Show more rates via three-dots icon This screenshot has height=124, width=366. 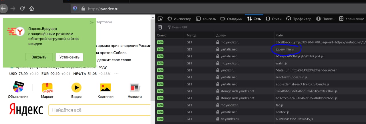[x=116, y=74]
